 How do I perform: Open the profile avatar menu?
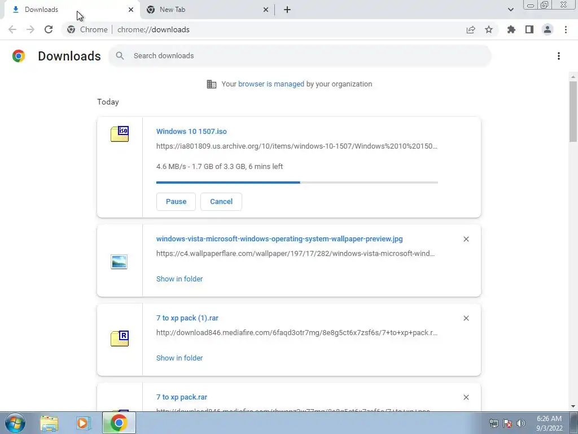(x=548, y=29)
